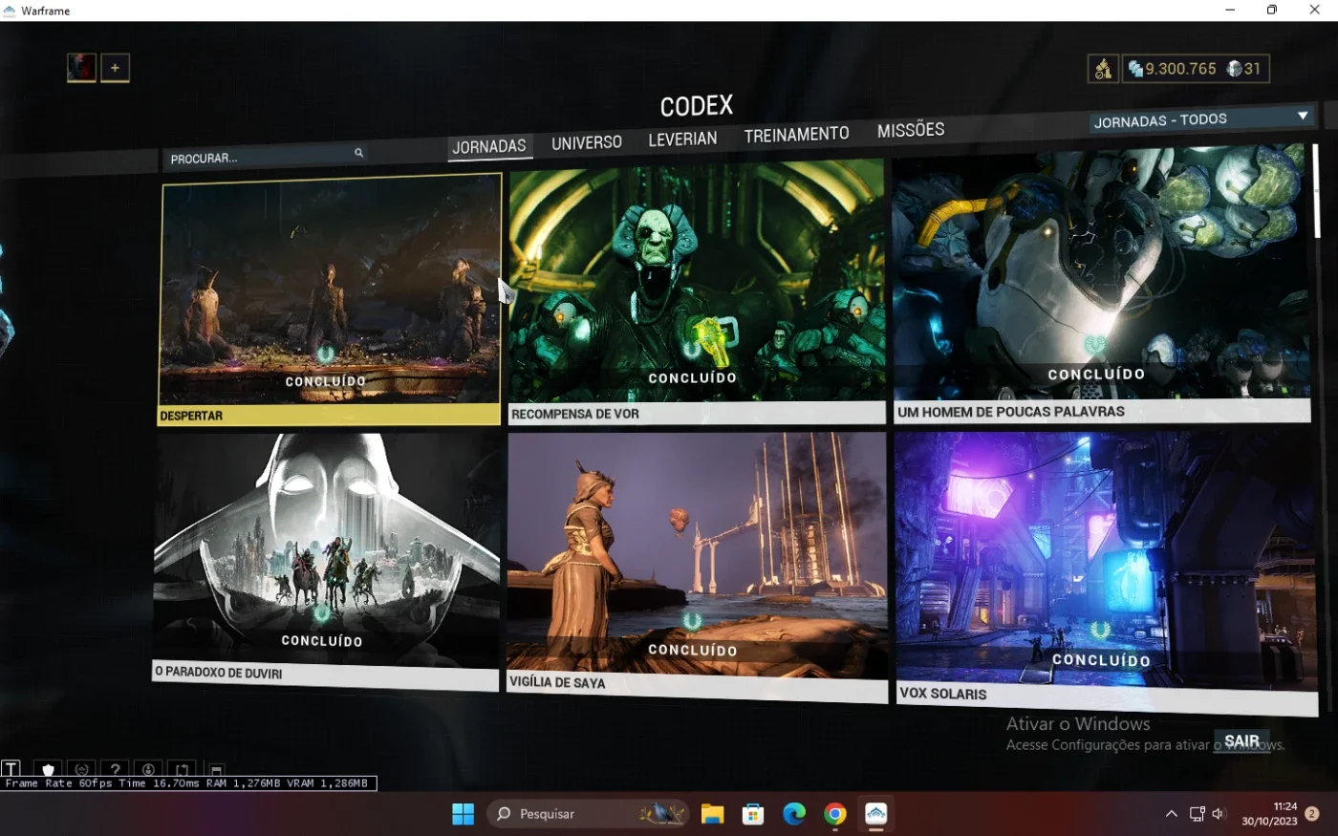Focus the Procurar search field
1338x836 pixels.
pyautogui.click(x=265, y=156)
